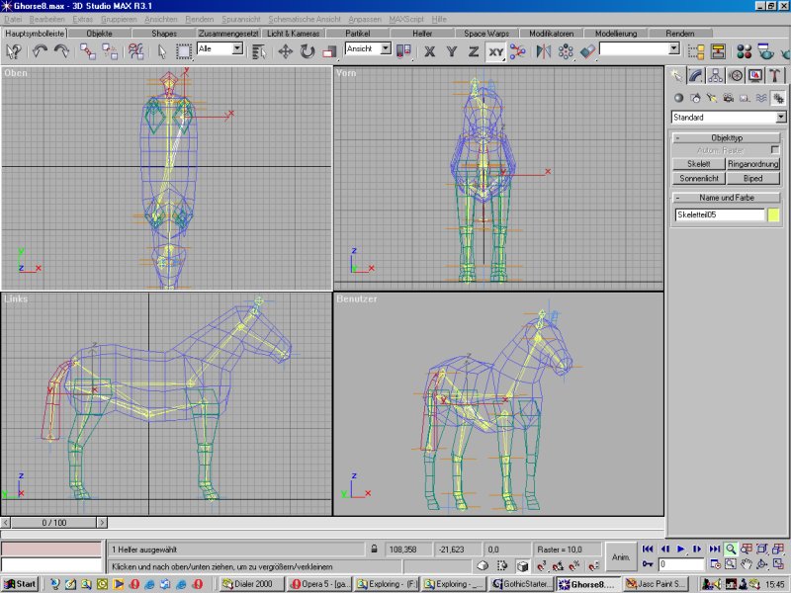Collapse the Objekttyp rollout

pyautogui.click(x=727, y=137)
